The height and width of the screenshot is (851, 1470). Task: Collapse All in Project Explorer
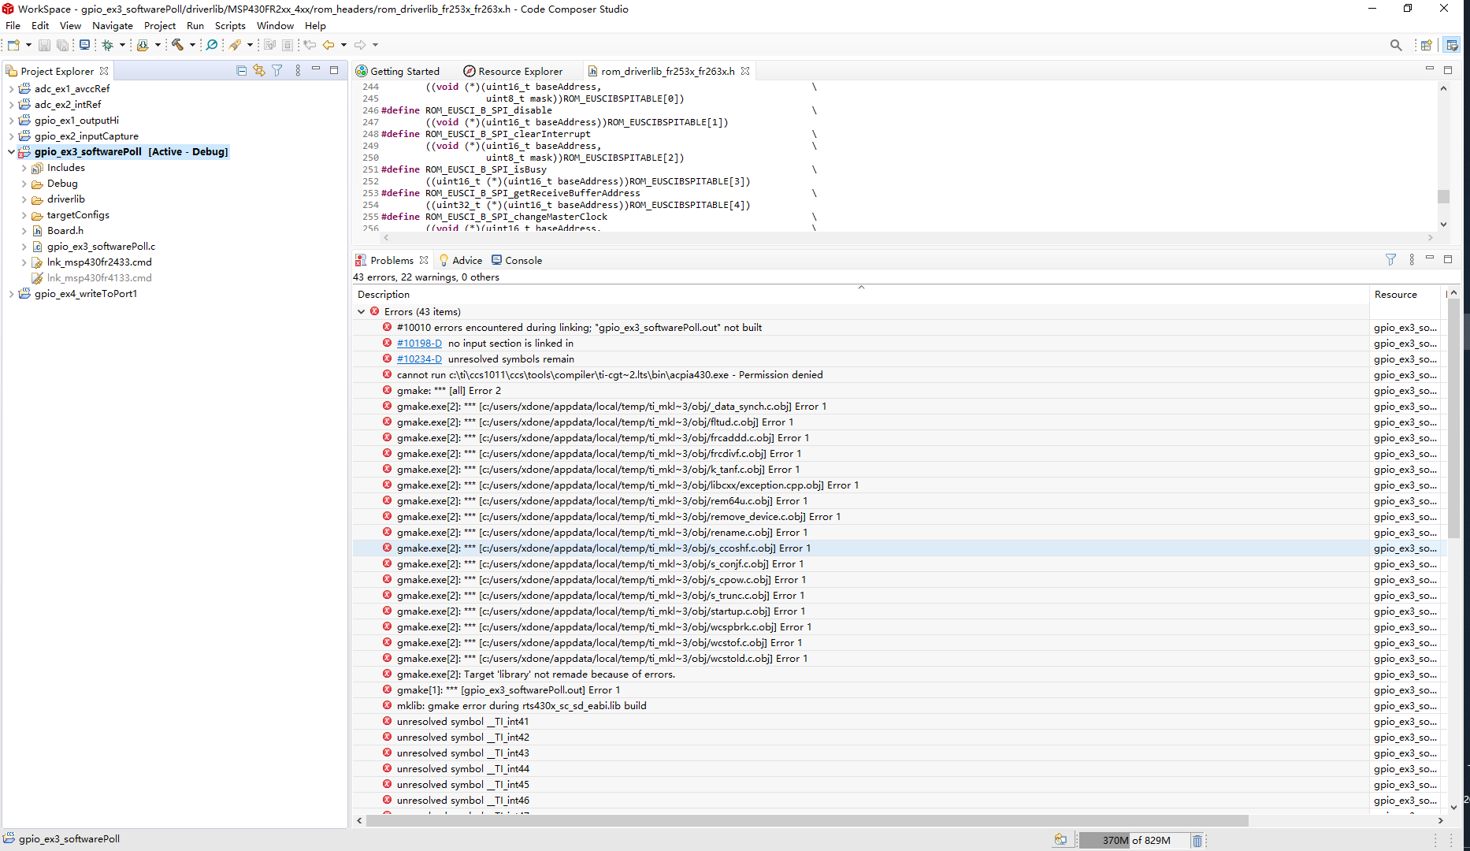[x=242, y=70]
